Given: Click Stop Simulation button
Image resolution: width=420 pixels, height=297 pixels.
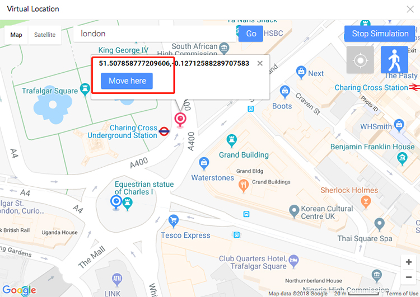Looking at the screenshot, I should pyautogui.click(x=380, y=34).
